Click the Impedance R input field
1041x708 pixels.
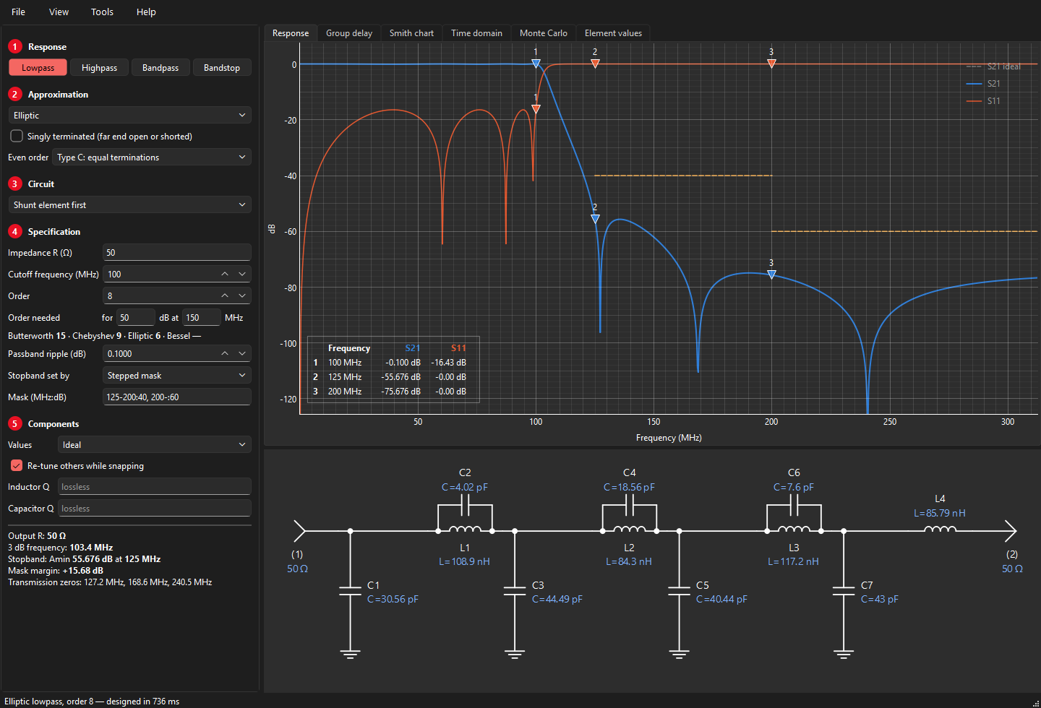tap(177, 253)
